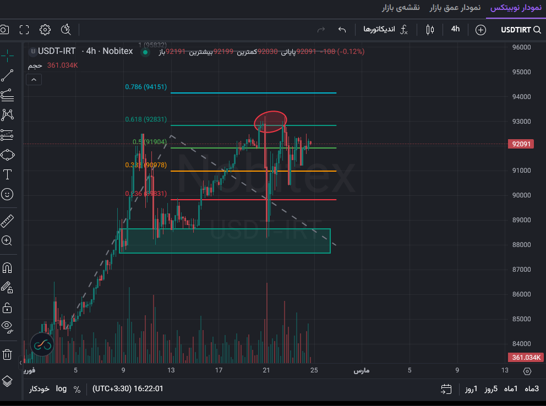The image size is (546, 406).
Task: Open the round bicycle logo button
Action: (42, 345)
